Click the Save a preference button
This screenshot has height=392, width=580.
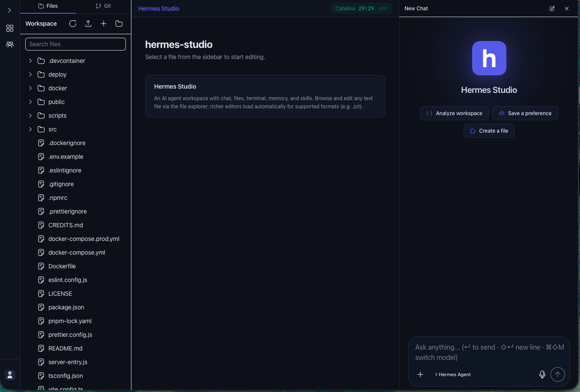(x=525, y=113)
